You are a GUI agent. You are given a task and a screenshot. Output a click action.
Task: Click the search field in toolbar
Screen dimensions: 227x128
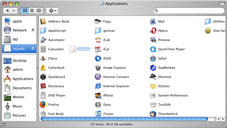coord(189,10)
